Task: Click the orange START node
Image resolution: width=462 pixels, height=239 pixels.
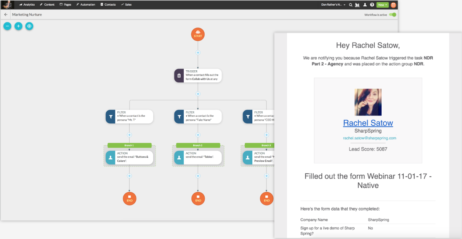Action: coord(198,35)
